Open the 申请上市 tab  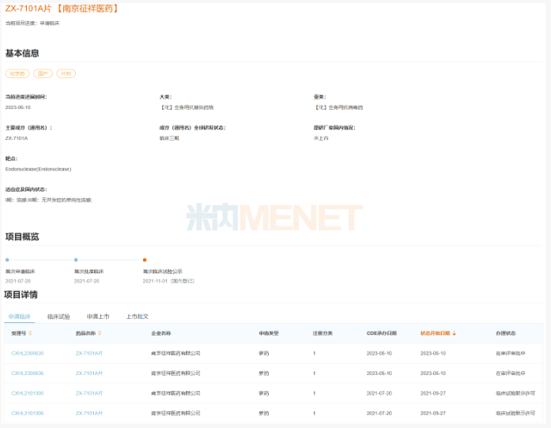click(x=98, y=317)
